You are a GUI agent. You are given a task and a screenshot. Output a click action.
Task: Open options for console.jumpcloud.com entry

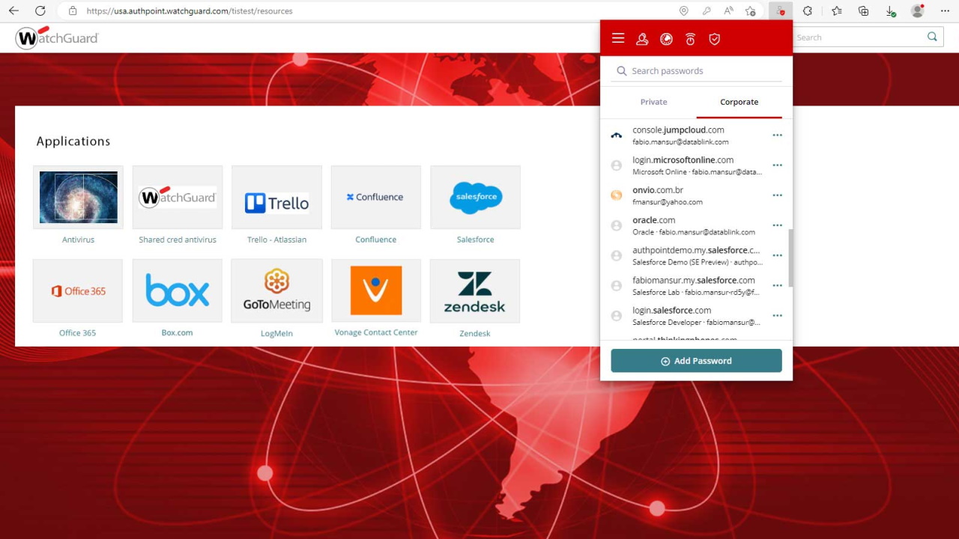click(777, 135)
